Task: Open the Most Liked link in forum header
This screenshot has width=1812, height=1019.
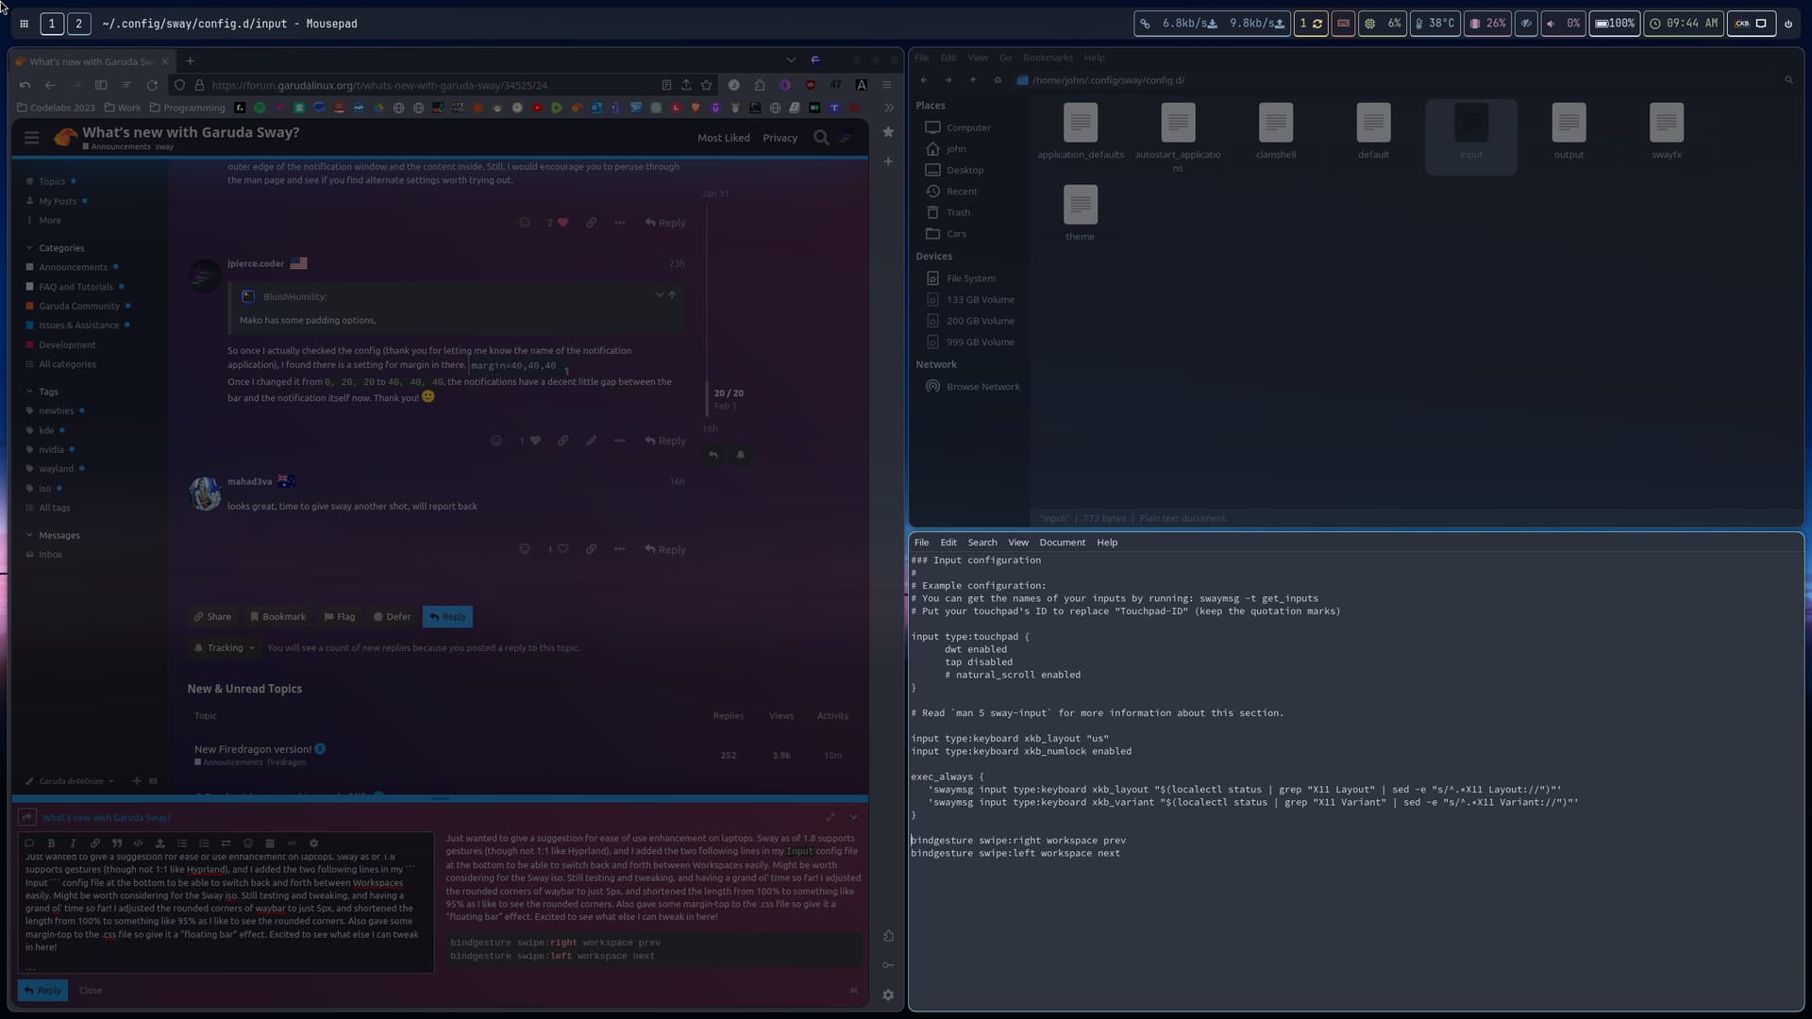Action: pyautogui.click(x=724, y=138)
